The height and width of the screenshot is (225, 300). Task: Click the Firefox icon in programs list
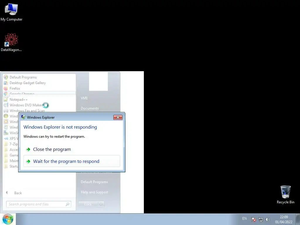(x=6, y=88)
